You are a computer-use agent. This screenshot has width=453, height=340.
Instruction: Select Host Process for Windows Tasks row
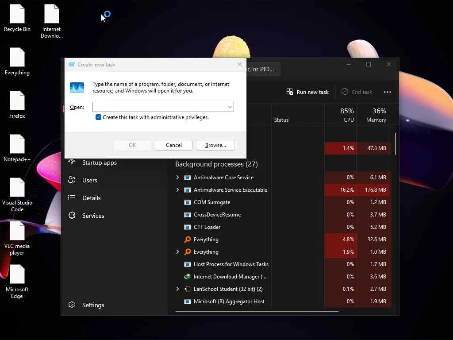pos(282,264)
